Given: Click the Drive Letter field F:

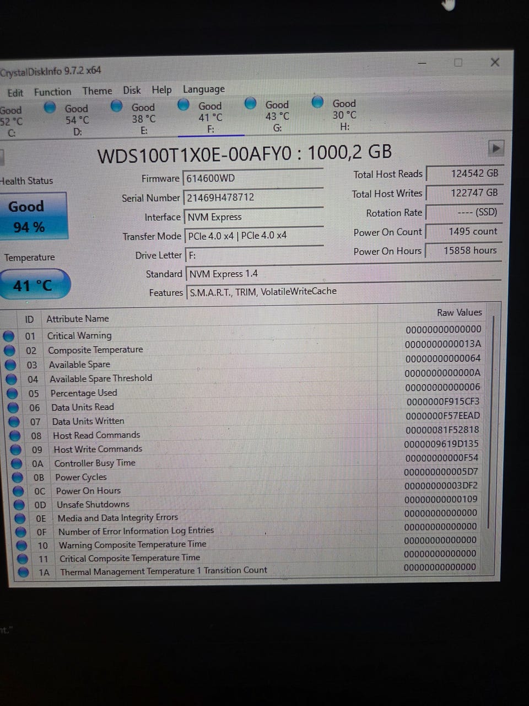Looking at the screenshot, I should [x=255, y=255].
